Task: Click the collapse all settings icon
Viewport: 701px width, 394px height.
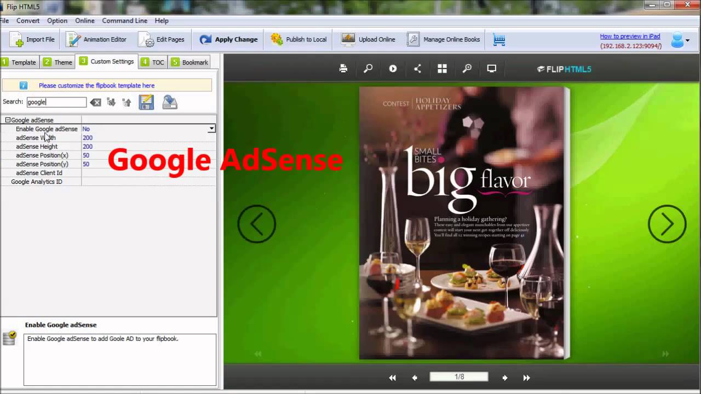Action: tap(127, 102)
